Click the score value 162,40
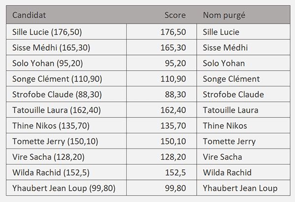Image resolution: width=295 pixels, height=202 pixels. click(173, 110)
